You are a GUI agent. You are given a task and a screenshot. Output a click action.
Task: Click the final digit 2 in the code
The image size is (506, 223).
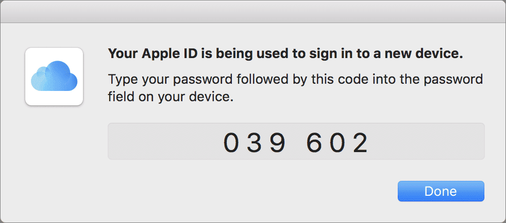point(361,142)
